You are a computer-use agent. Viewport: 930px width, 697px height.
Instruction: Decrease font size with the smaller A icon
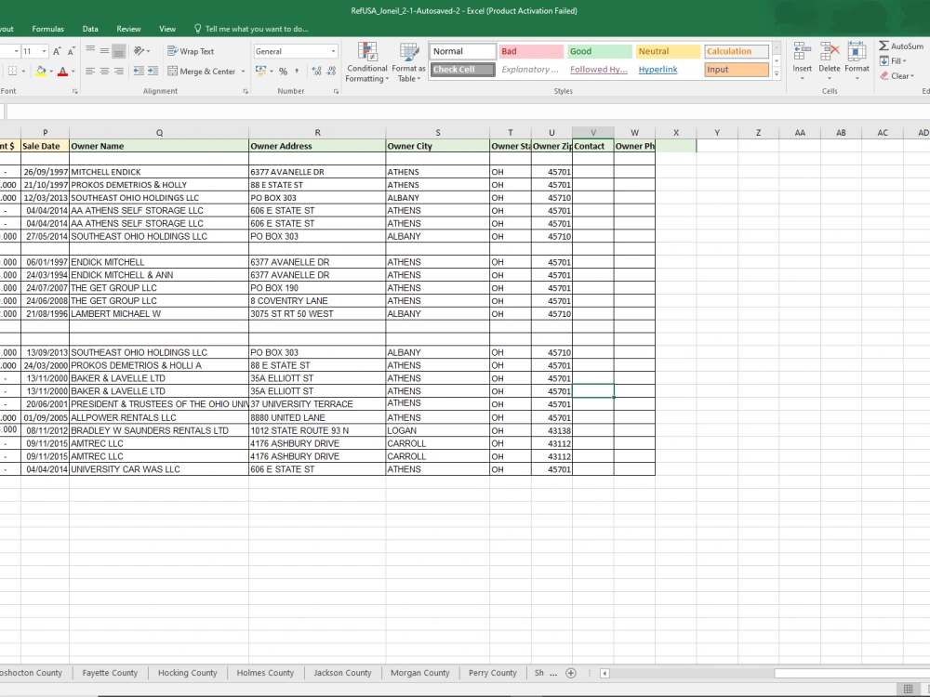(x=71, y=51)
